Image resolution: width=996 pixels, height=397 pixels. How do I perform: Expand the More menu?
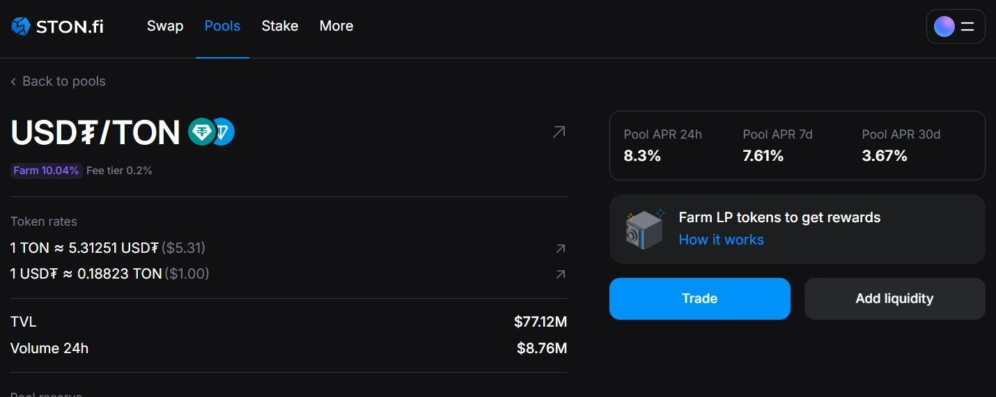(336, 26)
